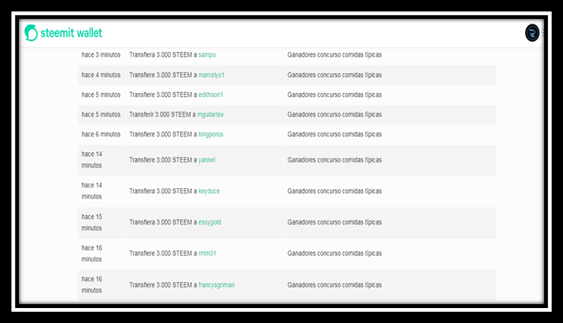Select memo text in the marcelys1 row
The width and height of the screenshot is (563, 323).
(335, 75)
